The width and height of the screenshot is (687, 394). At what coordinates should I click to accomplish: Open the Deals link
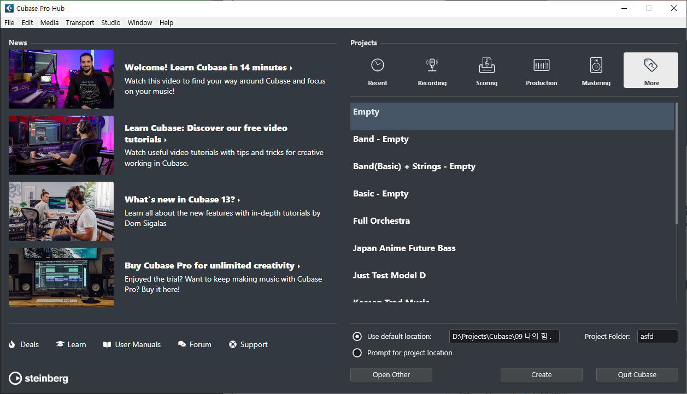[x=30, y=344]
